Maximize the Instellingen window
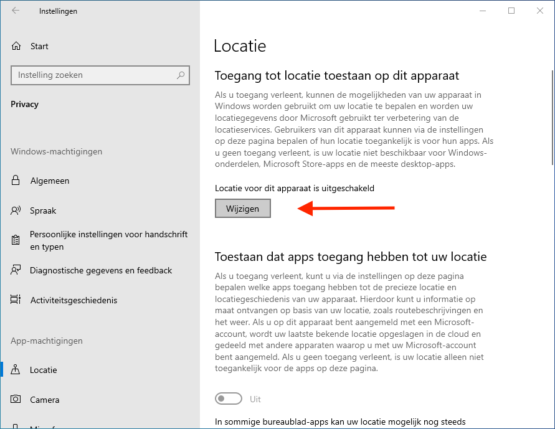Viewport: 555px width, 429px height. [511, 11]
